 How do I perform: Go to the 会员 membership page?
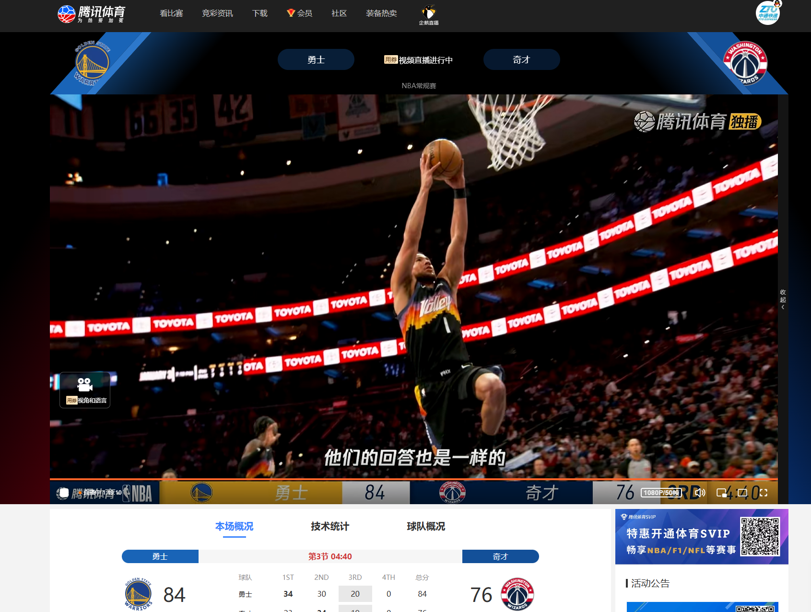pos(300,13)
